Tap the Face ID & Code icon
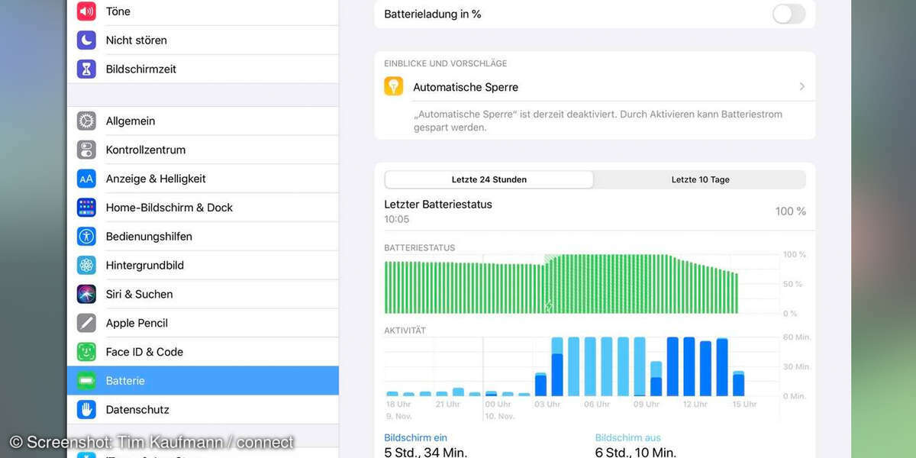Screen dimensions: 916x458 click(x=86, y=352)
